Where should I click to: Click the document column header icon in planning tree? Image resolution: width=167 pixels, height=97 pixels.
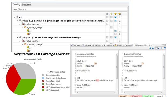[x=107, y=14]
